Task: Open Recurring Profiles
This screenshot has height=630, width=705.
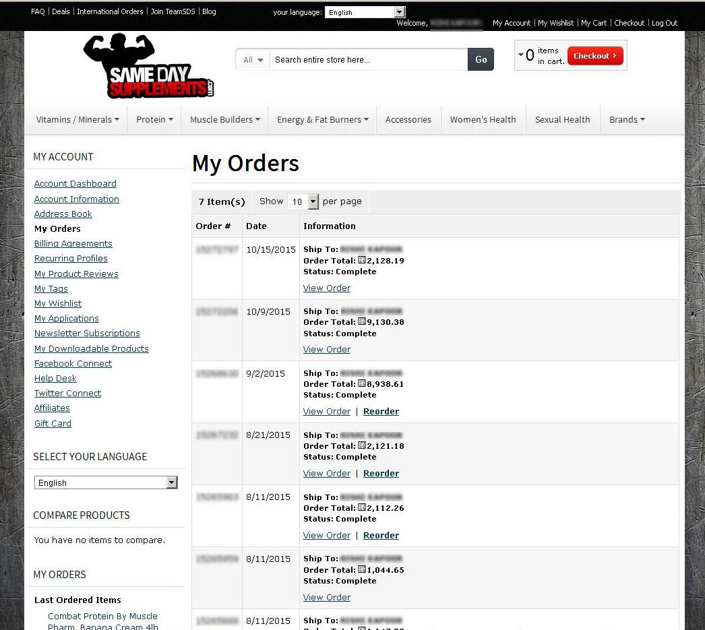Action: click(x=71, y=258)
